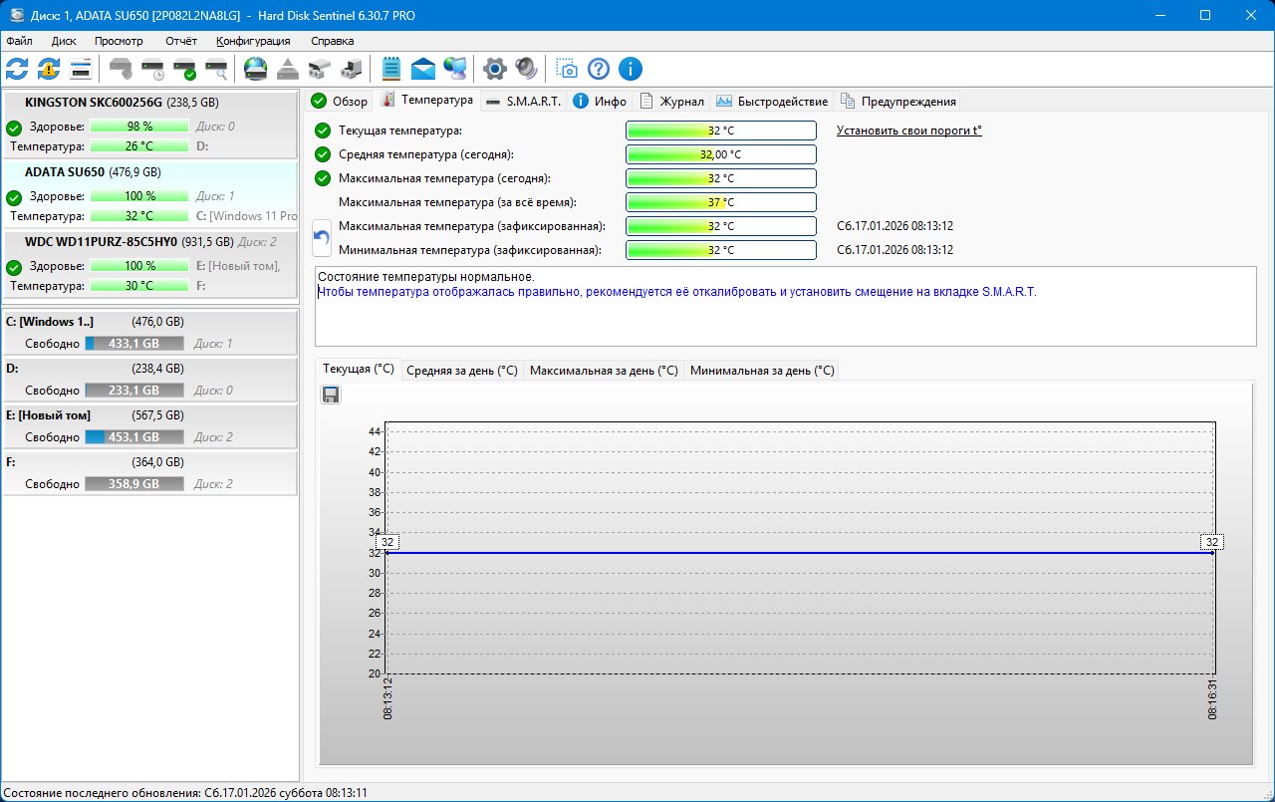Click the help question mark icon

(x=598, y=69)
